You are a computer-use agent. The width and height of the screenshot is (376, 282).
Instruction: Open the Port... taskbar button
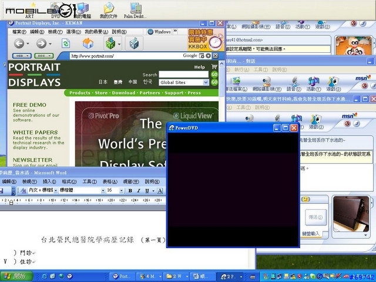pyautogui.click(x=122, y=277)
